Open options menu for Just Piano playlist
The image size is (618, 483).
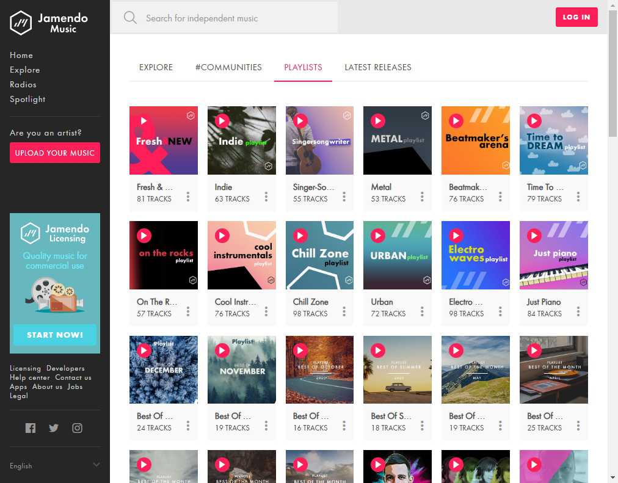coord(578,311)
